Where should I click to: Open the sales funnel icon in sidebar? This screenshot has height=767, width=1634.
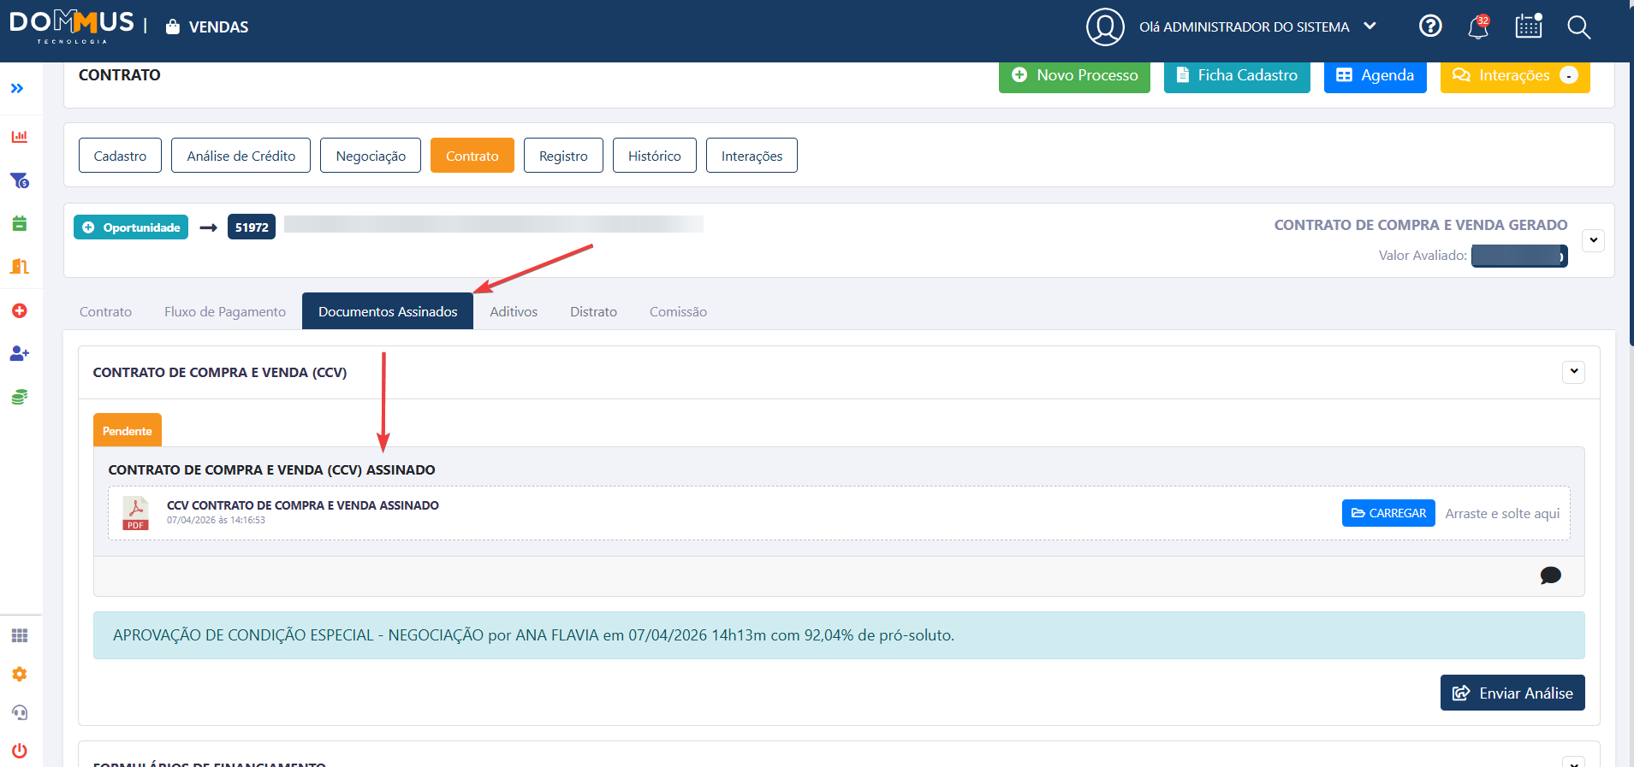[19, 180]
